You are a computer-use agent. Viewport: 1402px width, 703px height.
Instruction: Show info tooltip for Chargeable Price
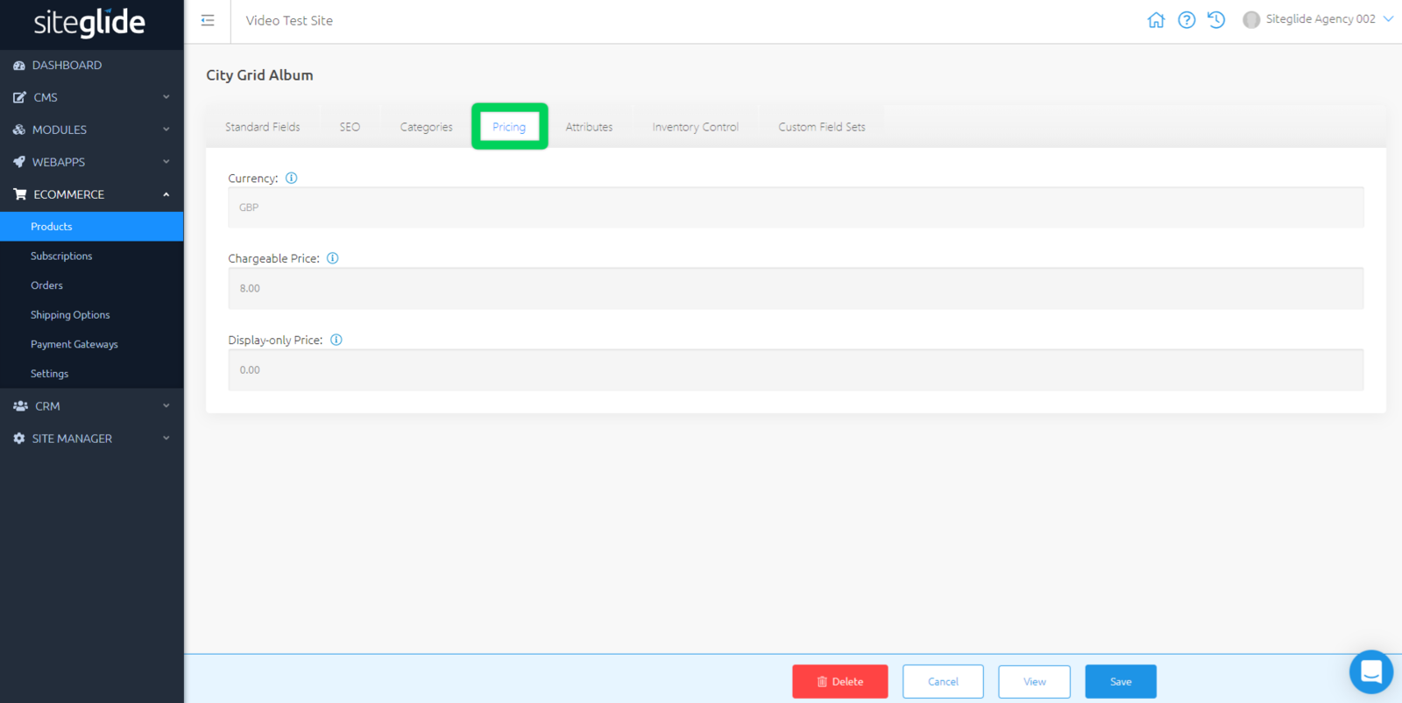click(333, 258)
